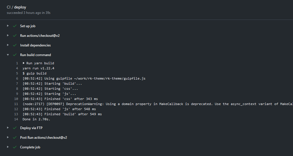Open the Deploy via FTP step title

(x=31, y=128)
